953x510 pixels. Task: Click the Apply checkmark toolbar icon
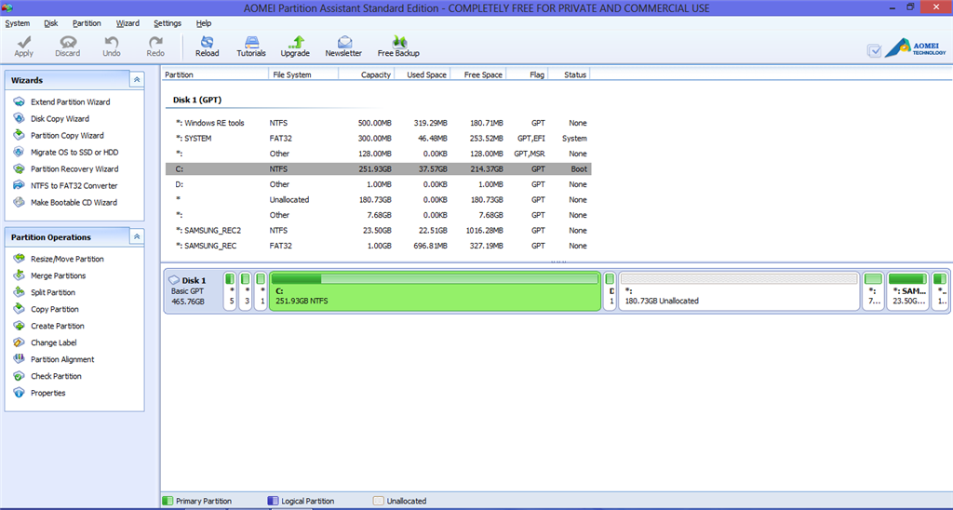pyautogui.click(x=23, y=42)
